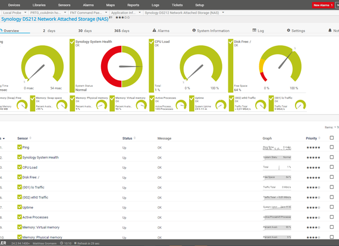
Task: Click the Synology System Health gauge
Action: click(122, 67)
